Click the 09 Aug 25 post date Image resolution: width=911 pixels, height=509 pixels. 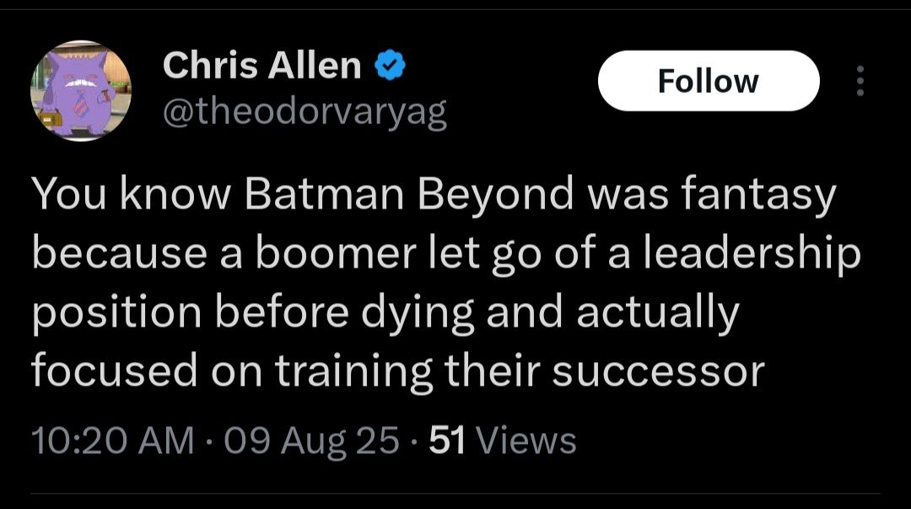pos(312,441)
